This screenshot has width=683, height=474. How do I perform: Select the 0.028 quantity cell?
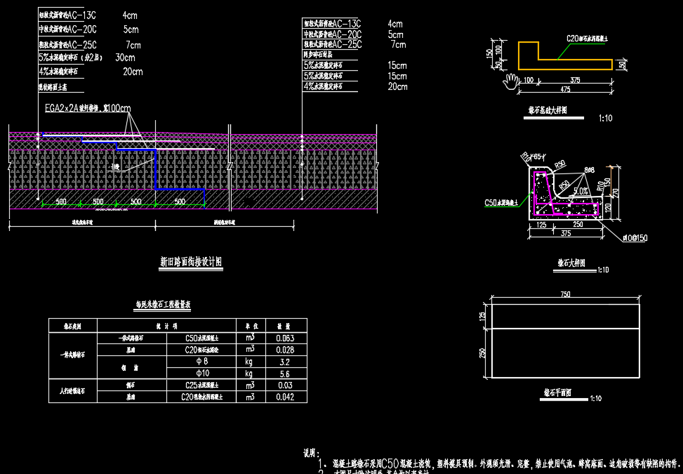click(285, 350)
